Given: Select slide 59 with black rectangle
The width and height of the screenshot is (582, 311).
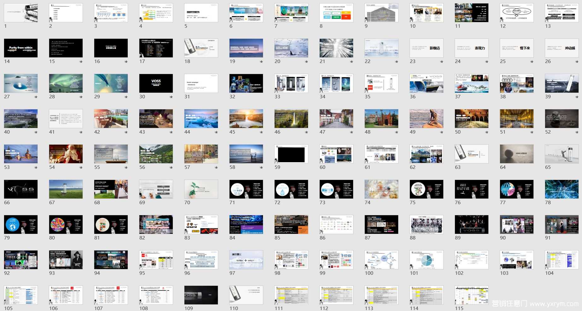Looking at the screenshot, I should [291, 154].
